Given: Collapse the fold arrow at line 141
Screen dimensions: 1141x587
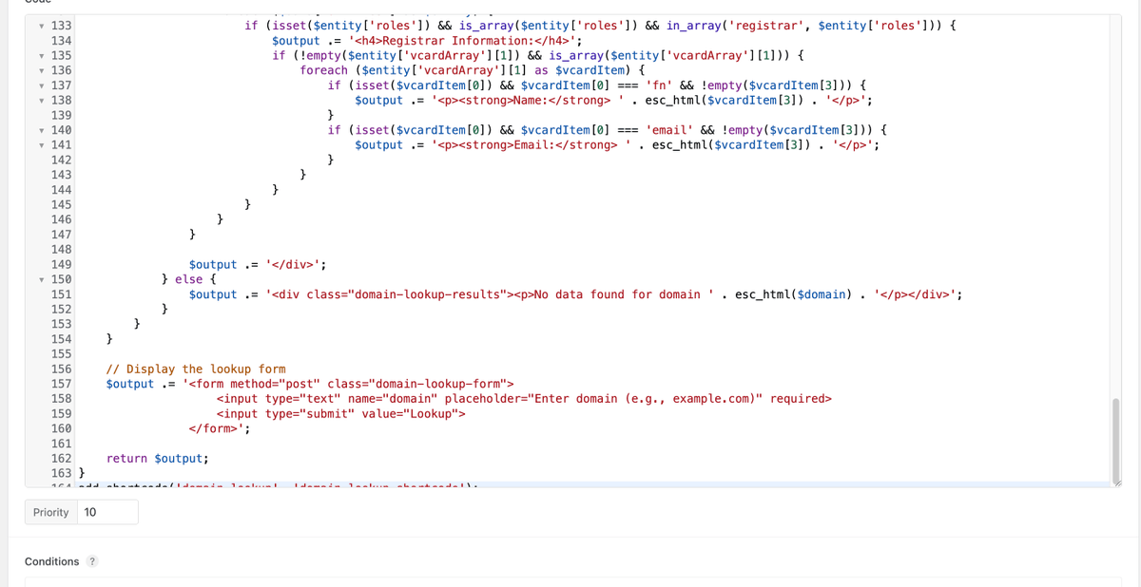Looking at the screenshot, I should point(42,144).
